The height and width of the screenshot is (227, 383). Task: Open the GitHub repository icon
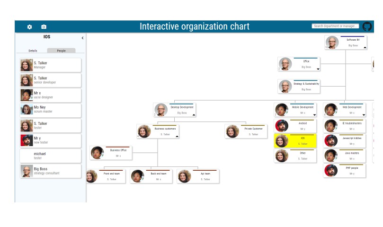pos(367,26)
